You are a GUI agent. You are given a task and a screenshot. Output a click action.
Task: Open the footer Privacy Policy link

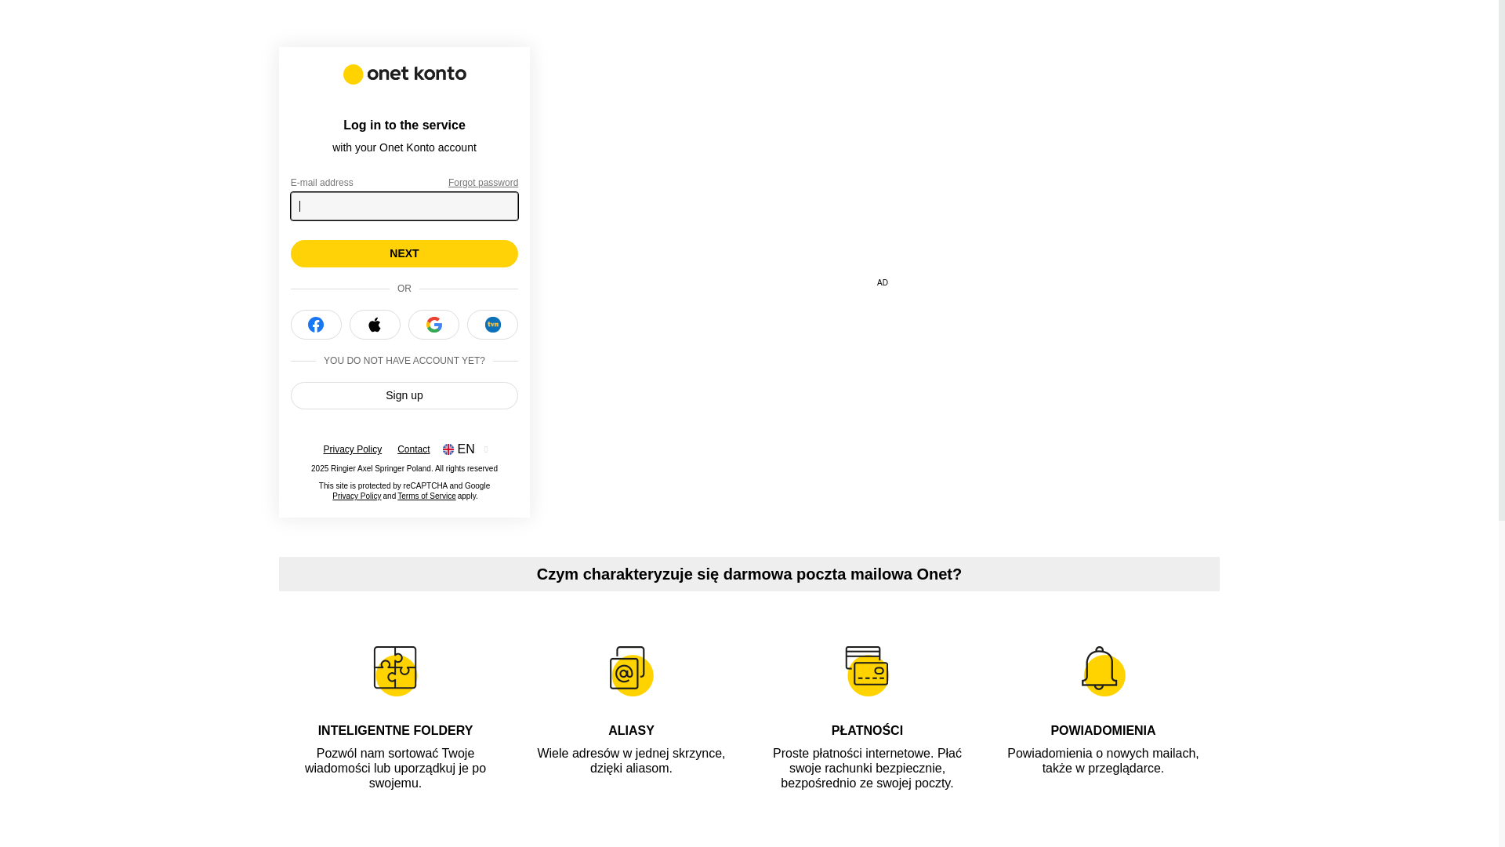point(353,449)
